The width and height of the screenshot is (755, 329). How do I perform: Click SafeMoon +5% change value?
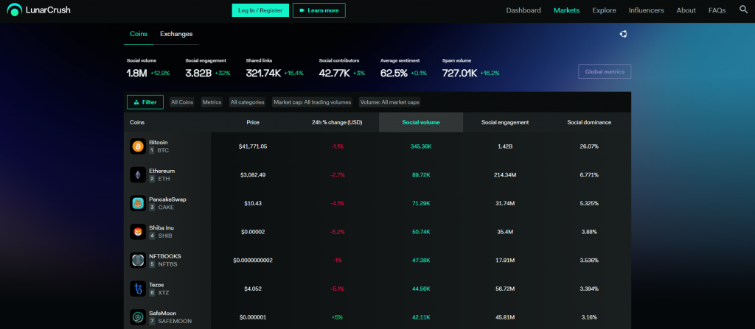[337, 317]
